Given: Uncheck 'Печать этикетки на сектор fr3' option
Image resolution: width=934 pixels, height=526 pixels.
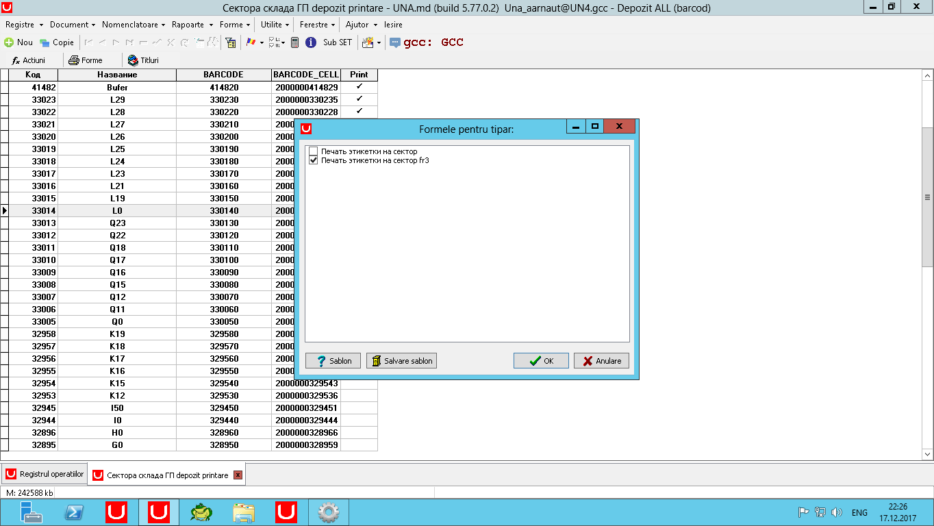Looking at the screenshot, I should tap(314, 160).
